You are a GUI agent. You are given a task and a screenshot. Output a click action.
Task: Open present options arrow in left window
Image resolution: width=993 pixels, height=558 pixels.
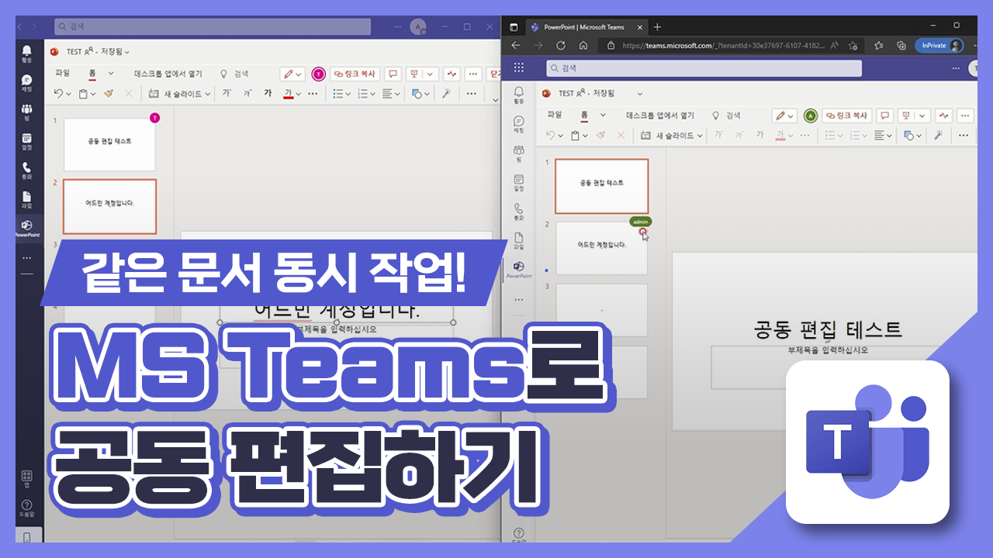pyautogui.click(x=431, y=74)
